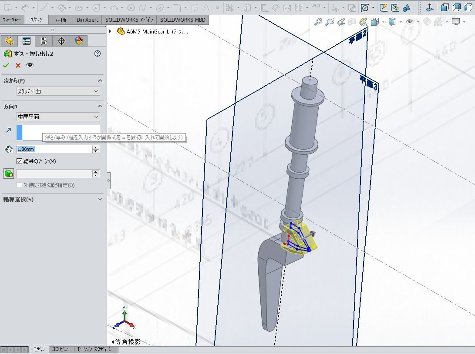Open the DimXpertManager crosshair tab
475x354 pixels.
coord(61,41)
